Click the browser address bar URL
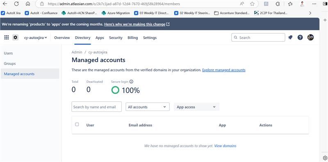This screenshot has height=162, width=328. [114, 4]
